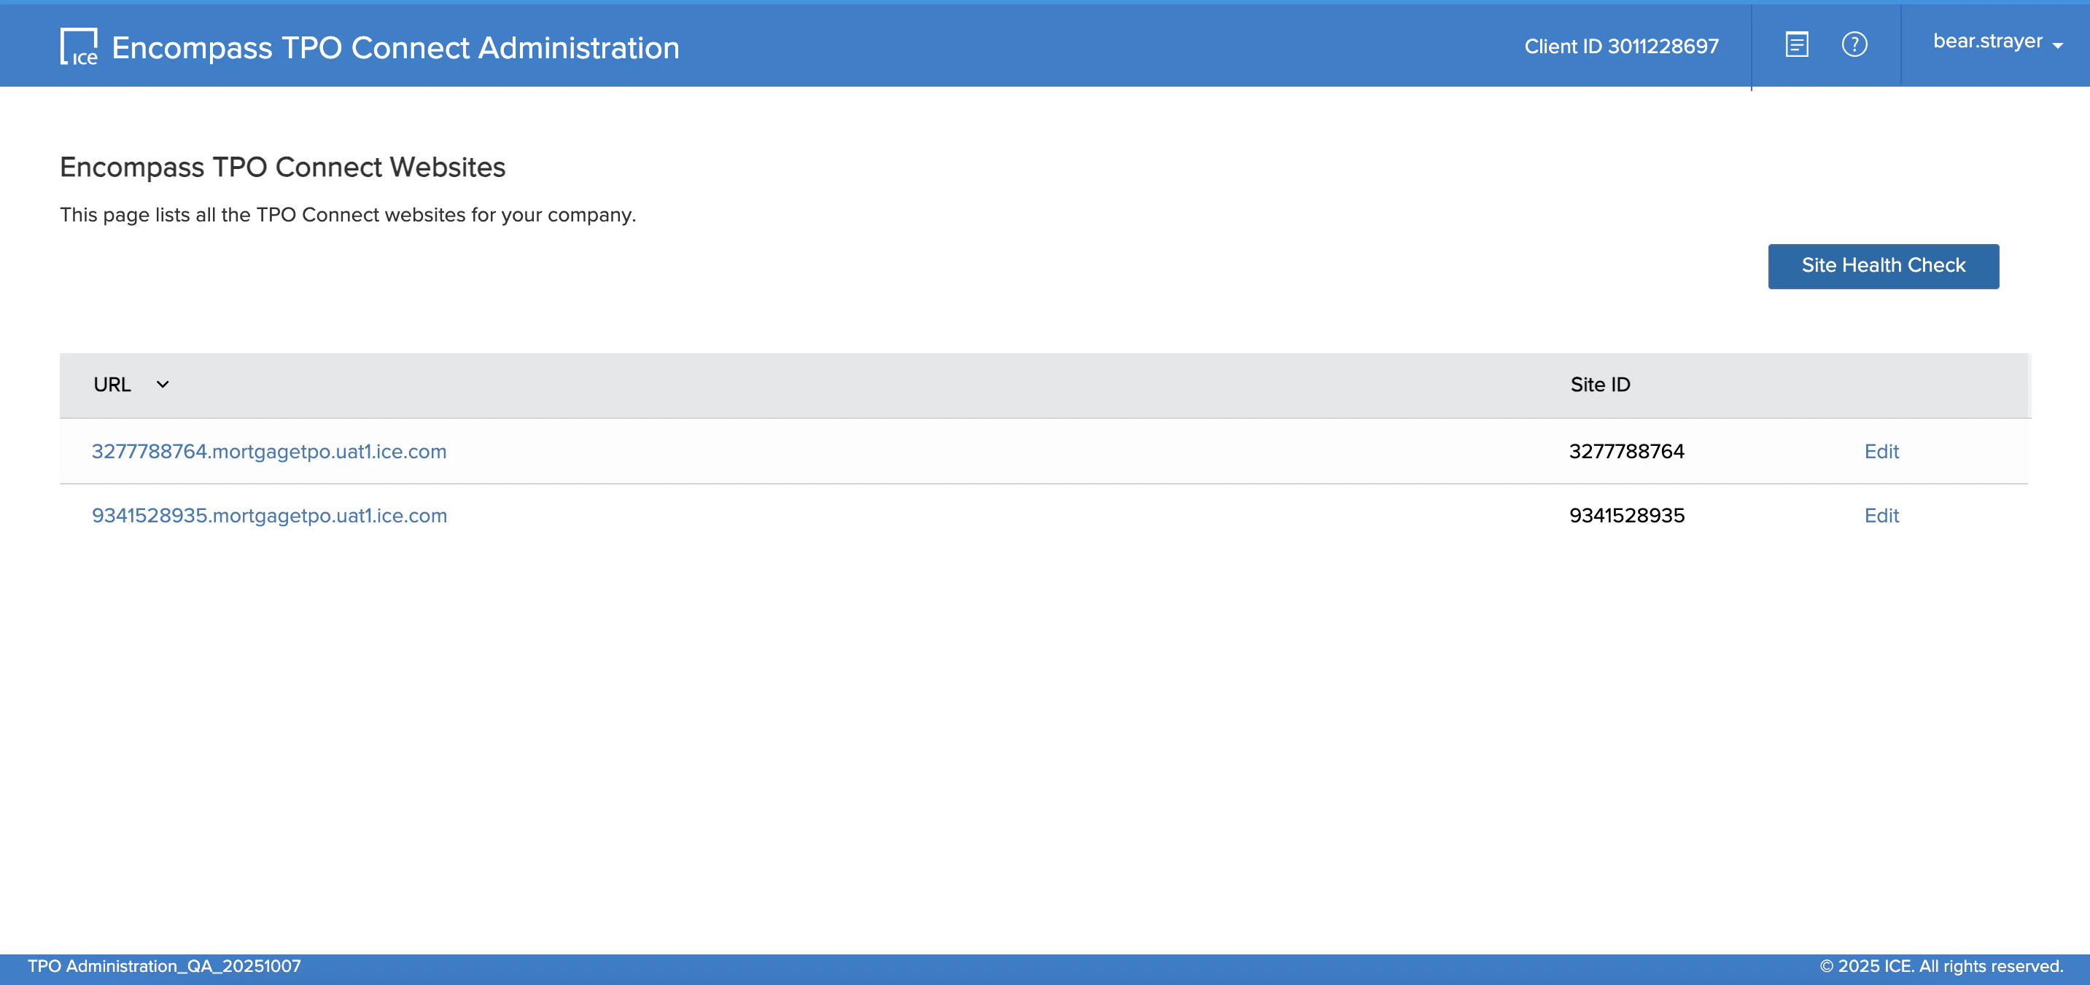Viewport: 2090px width, 985px height.
Task: Select the document icon beside Client ID
Action: click(x=1796, y=44)
